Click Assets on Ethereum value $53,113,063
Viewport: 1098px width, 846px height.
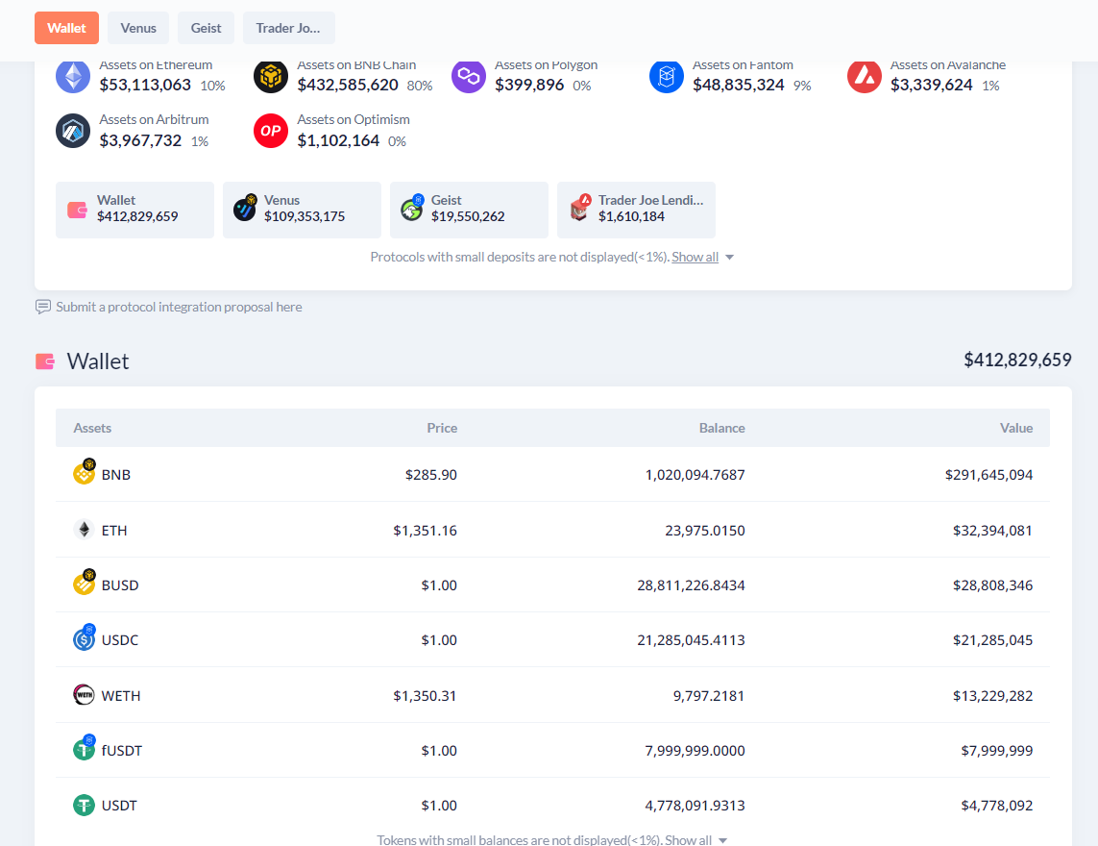point(145,86)
